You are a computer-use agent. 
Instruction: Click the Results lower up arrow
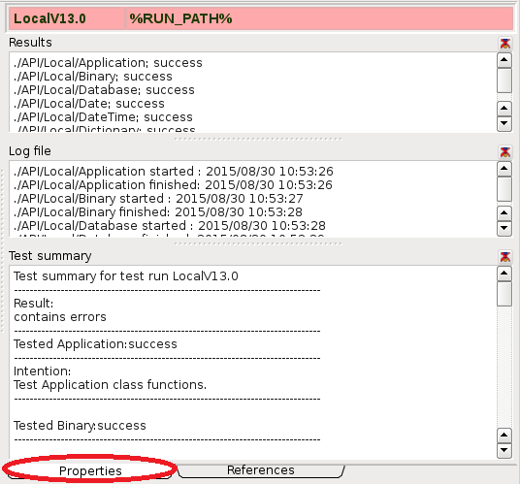[x=504, y=109]
